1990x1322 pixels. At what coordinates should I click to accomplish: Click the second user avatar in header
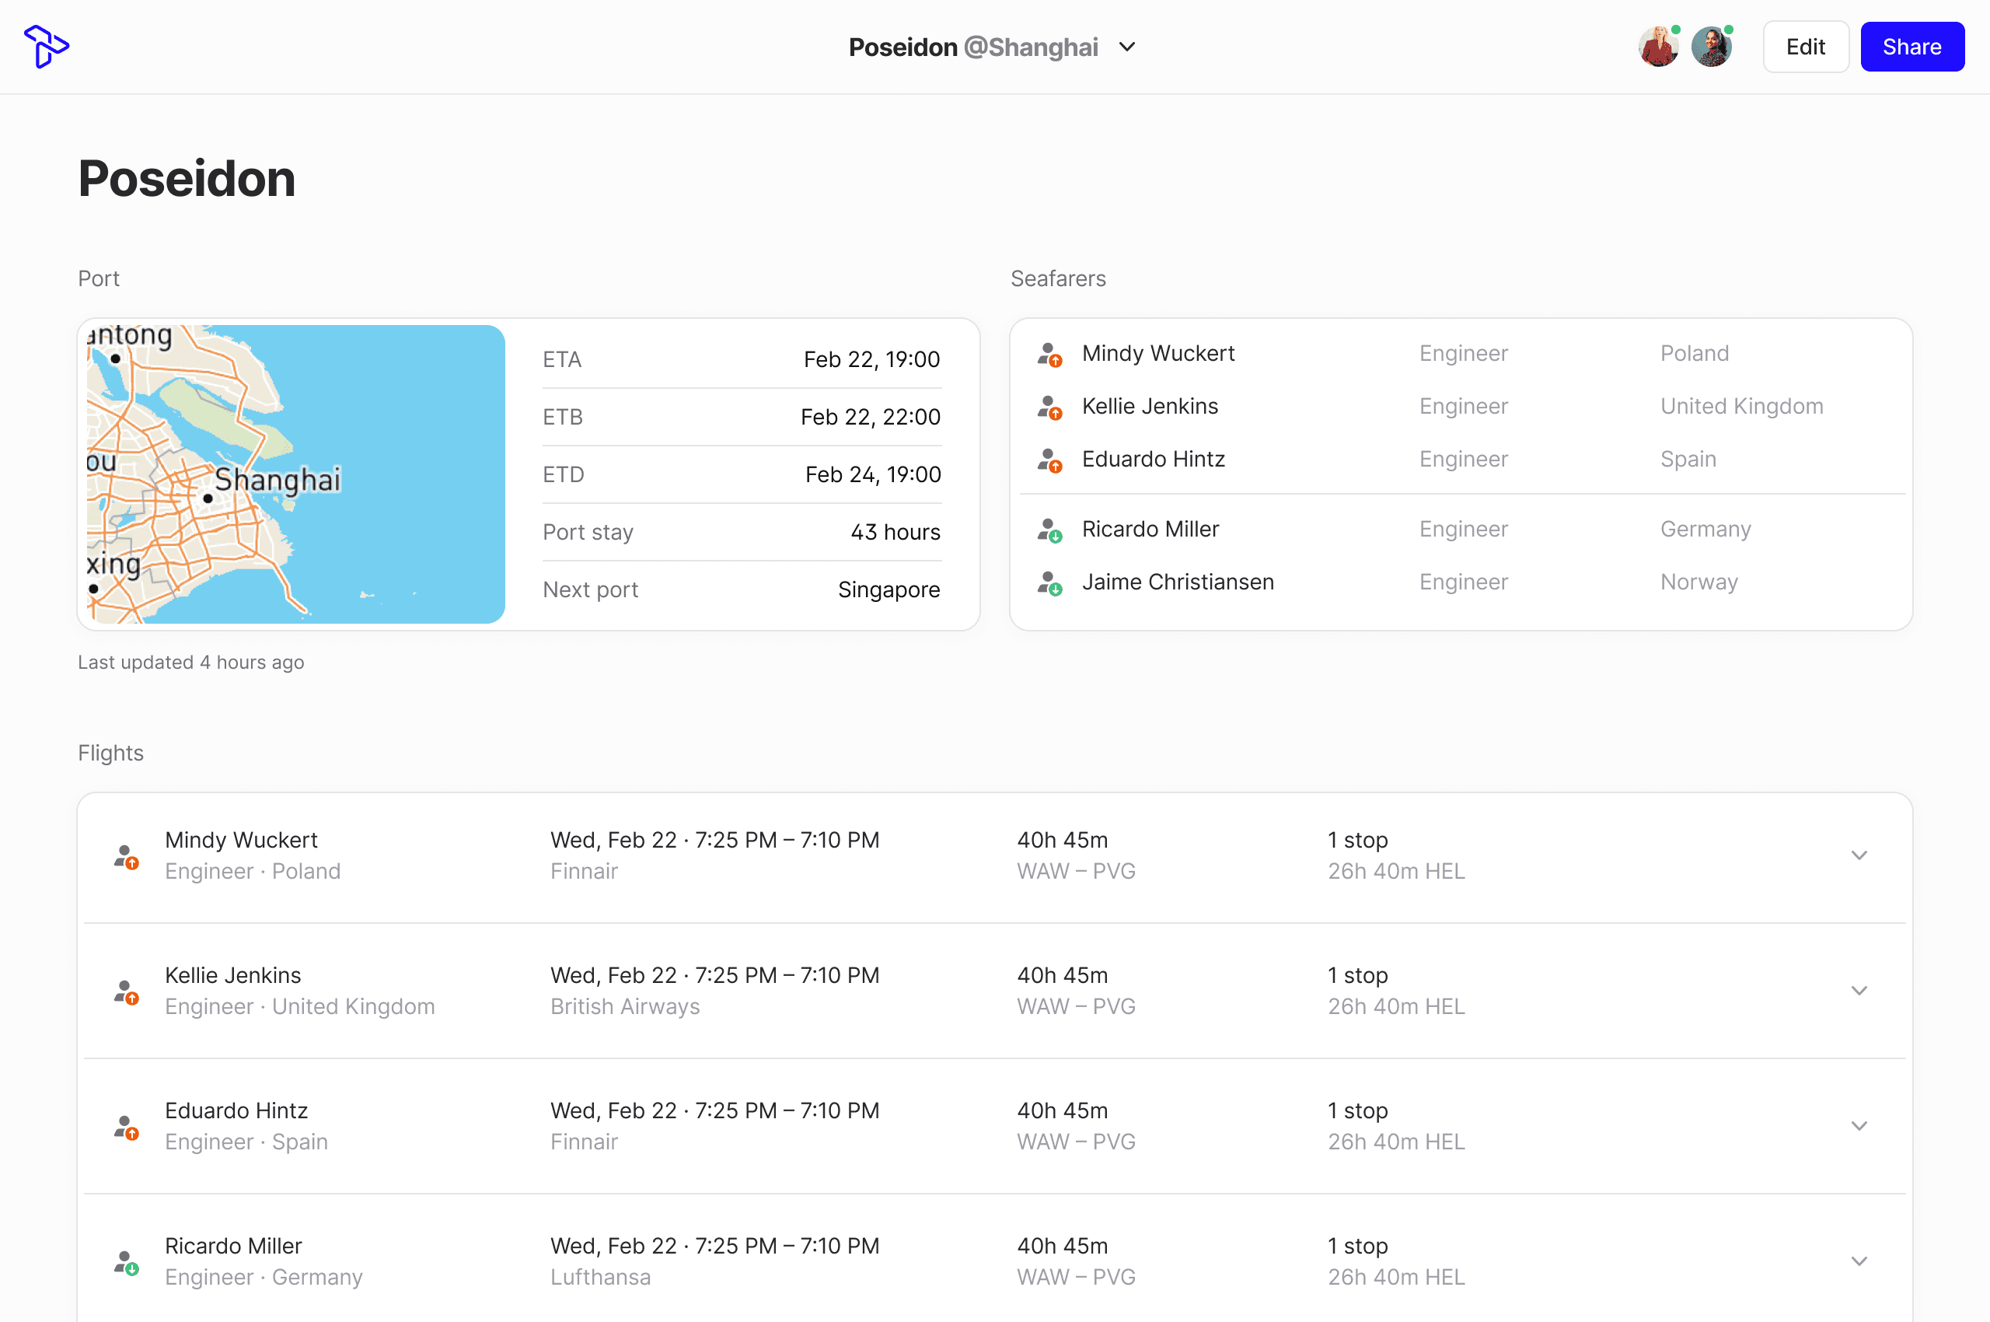[1711, 47]
